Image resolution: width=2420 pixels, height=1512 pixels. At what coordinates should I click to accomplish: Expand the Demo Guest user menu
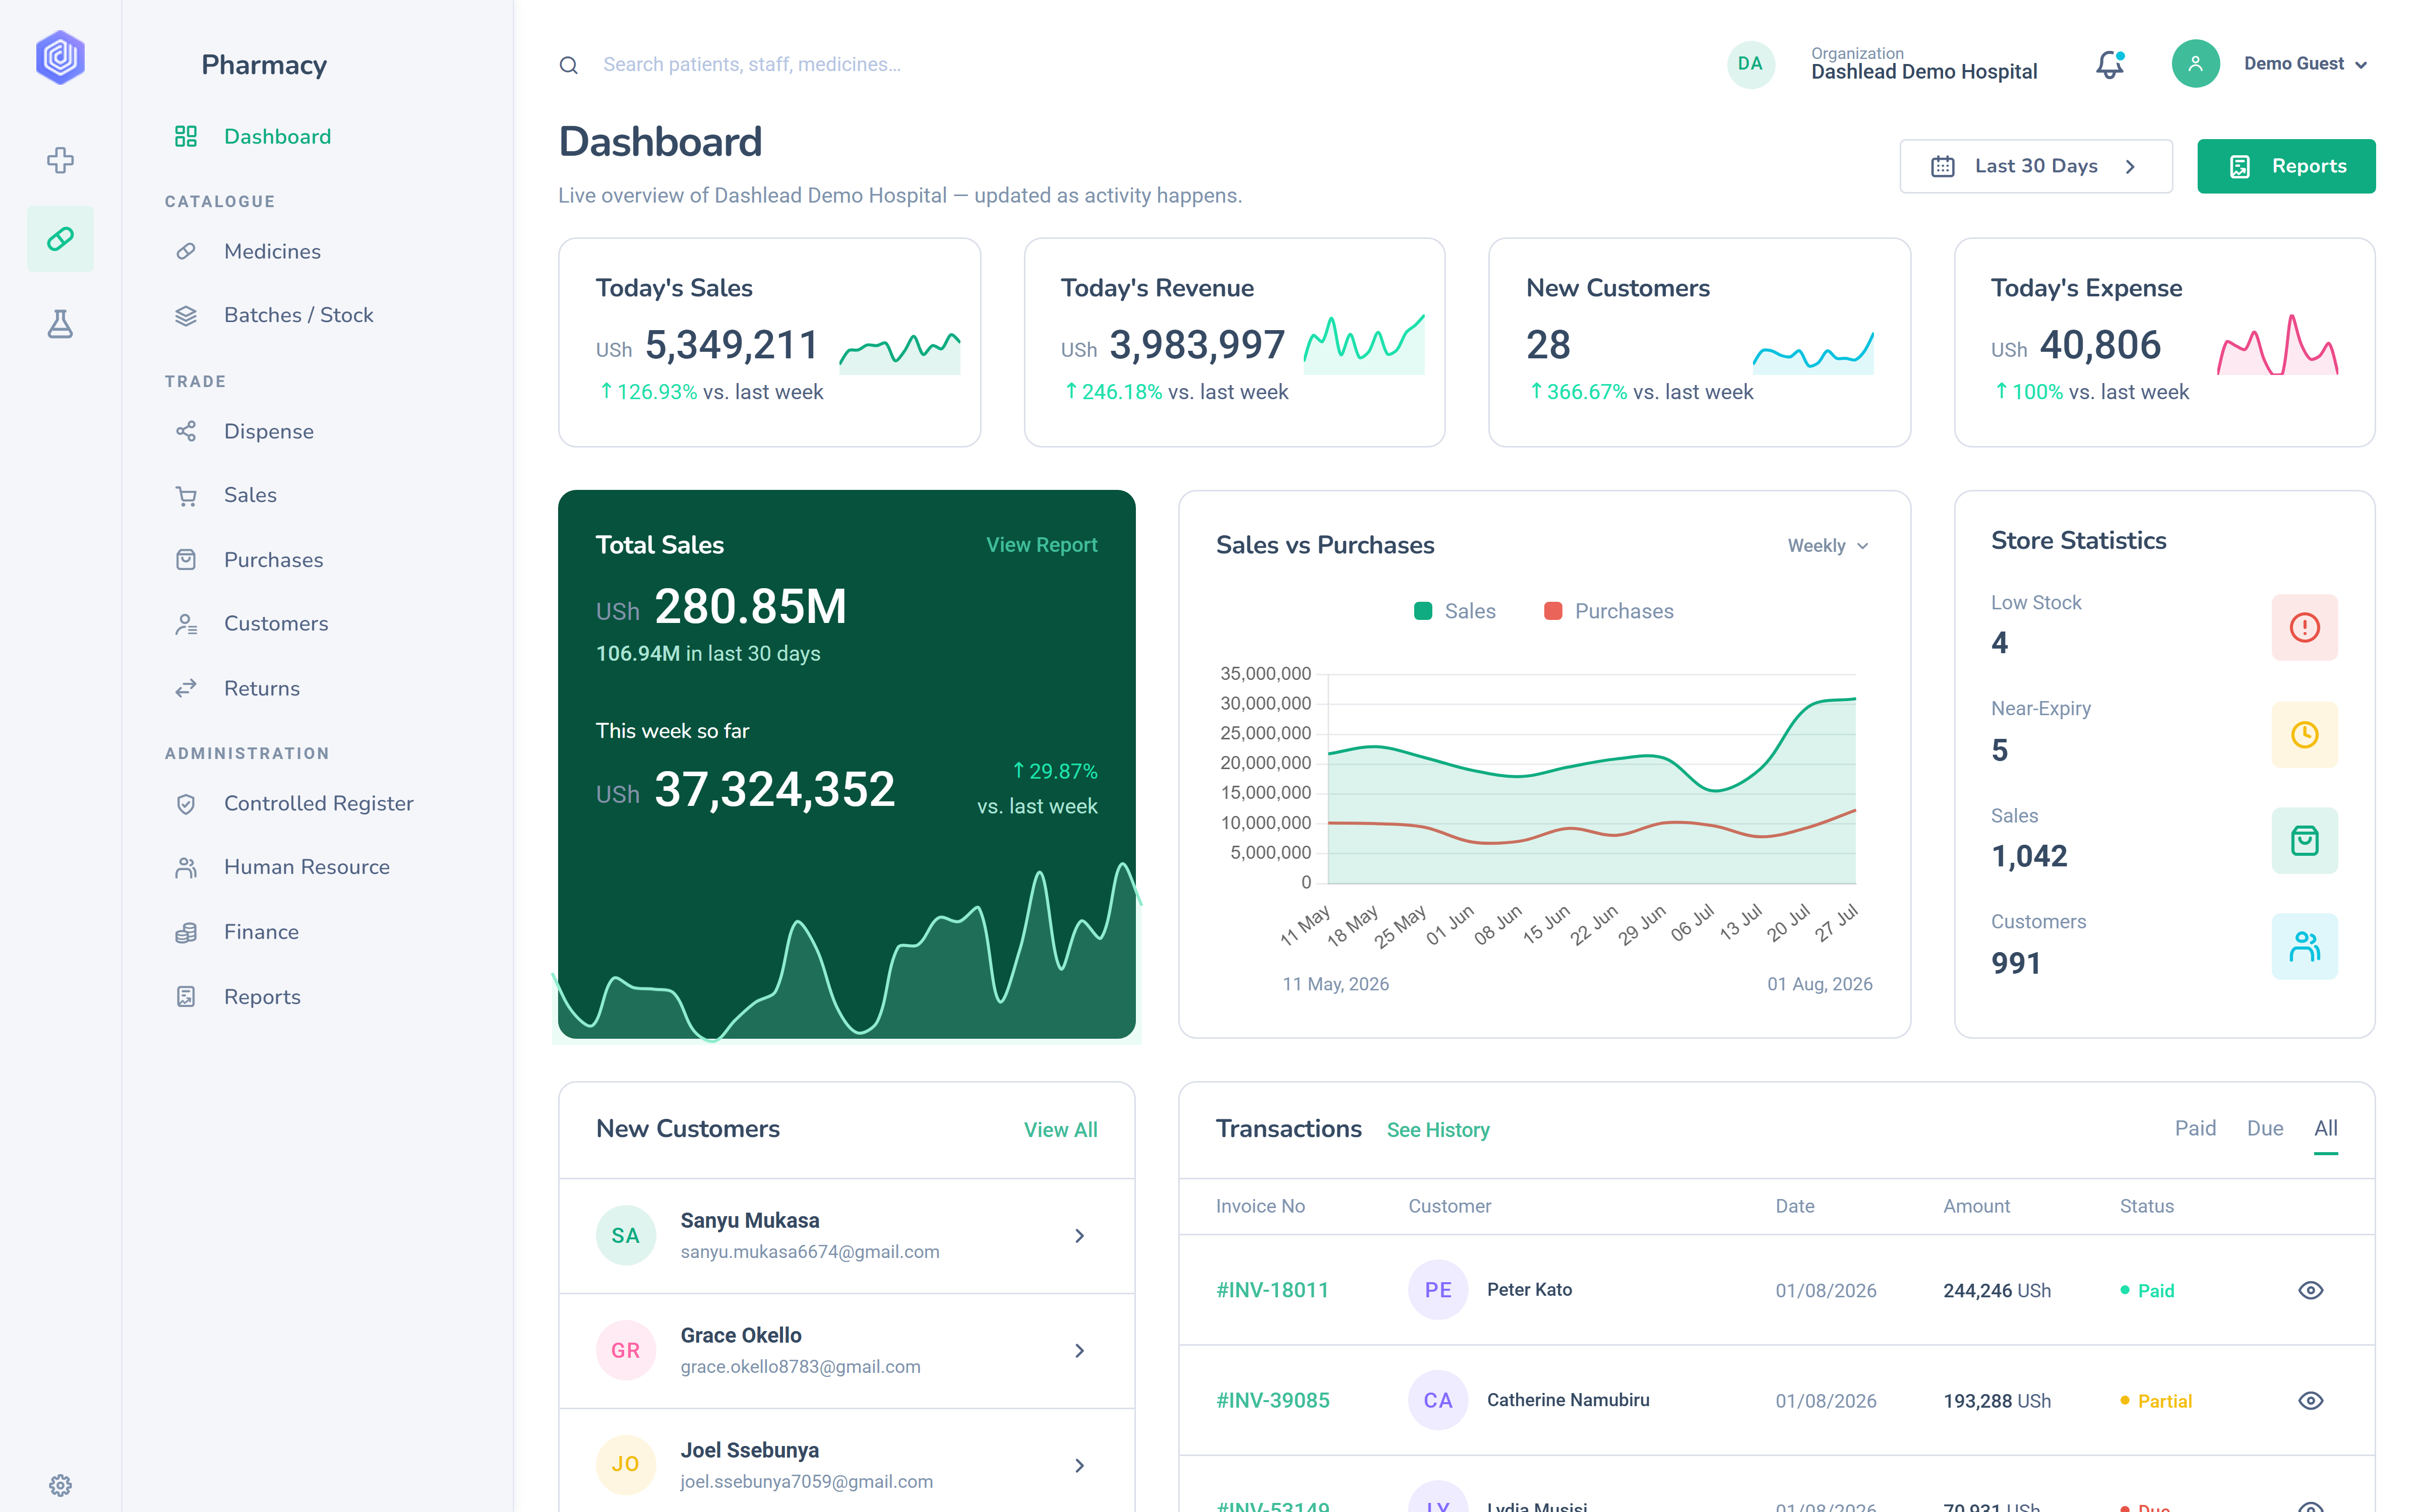pos(2306,64)
